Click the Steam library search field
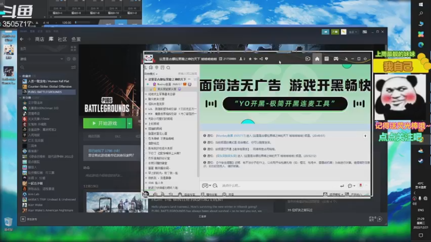This screenshot has width=431, height=242. click(45, 67)
